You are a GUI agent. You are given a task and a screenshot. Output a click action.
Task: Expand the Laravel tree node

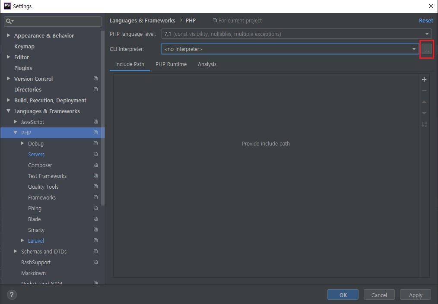point(22,241)
